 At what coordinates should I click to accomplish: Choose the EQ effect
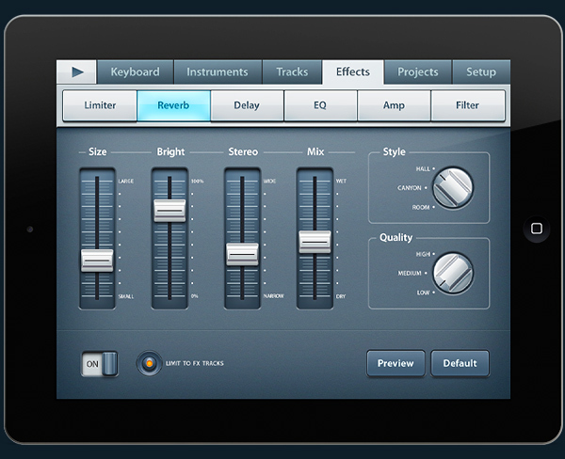tap(320, 105)
